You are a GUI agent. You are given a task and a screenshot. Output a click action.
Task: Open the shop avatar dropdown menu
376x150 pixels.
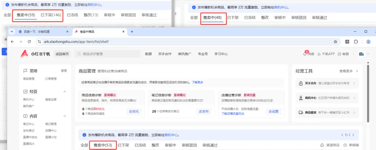(x=364, y=54)
